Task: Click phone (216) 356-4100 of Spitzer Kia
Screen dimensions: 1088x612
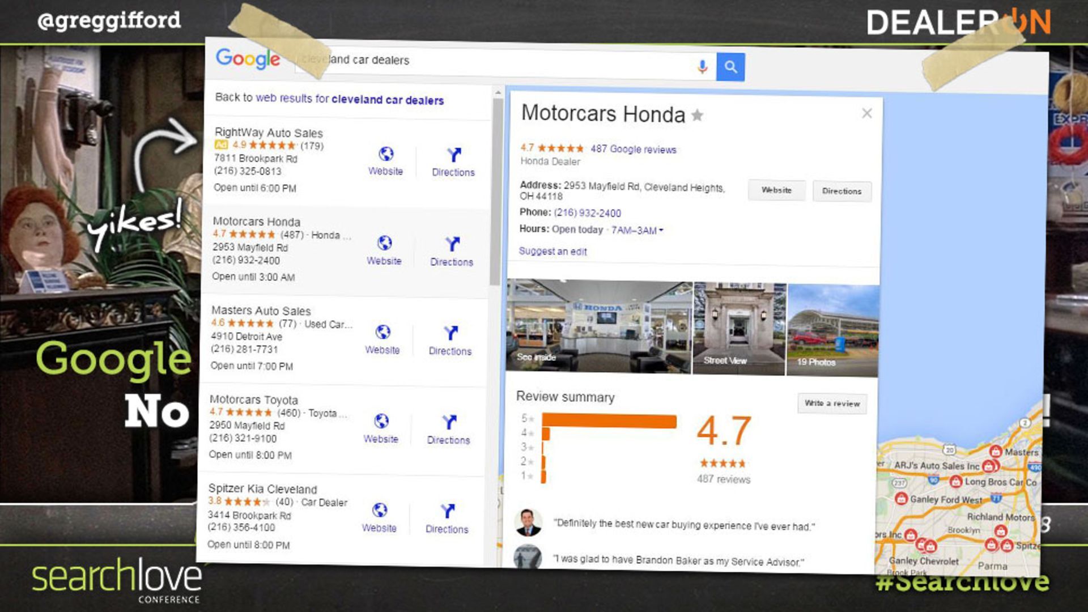Action: pos(241,527)
